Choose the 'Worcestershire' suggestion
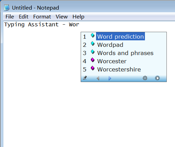Screen dimensions: 175x147 point(119,69)
